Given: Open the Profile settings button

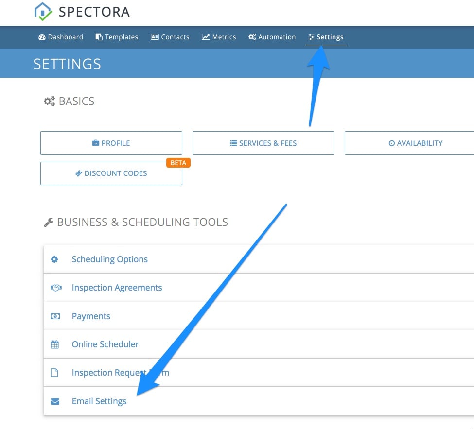Looking at the screenshot, I should pyautogui.click(x=111, y=143).
